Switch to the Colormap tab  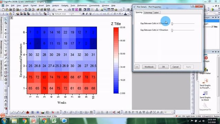point(148,12)
